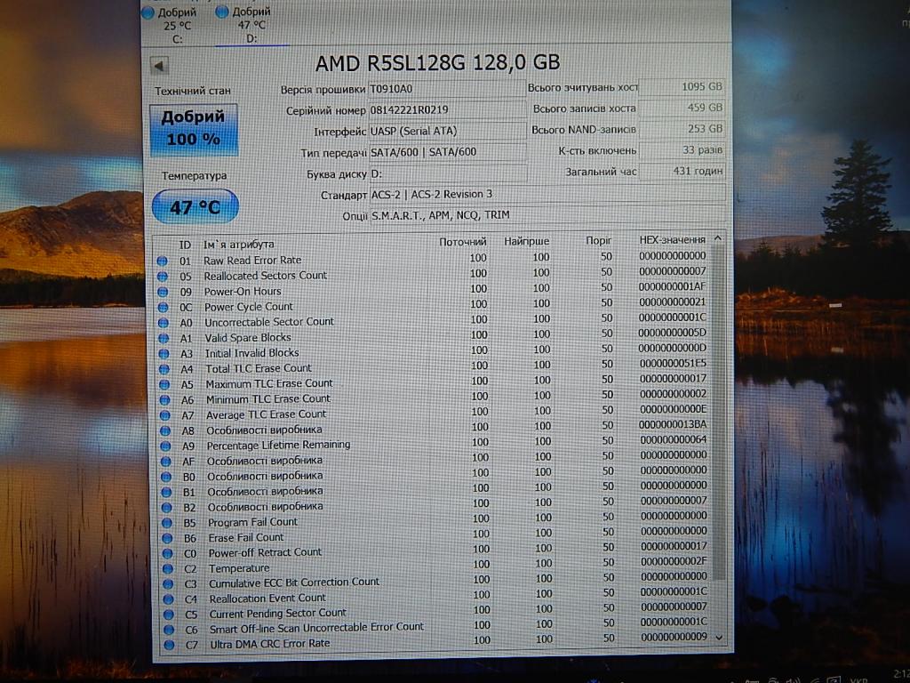
Task: Select the total host reads value 1095 GB
Action: point(682,86)
